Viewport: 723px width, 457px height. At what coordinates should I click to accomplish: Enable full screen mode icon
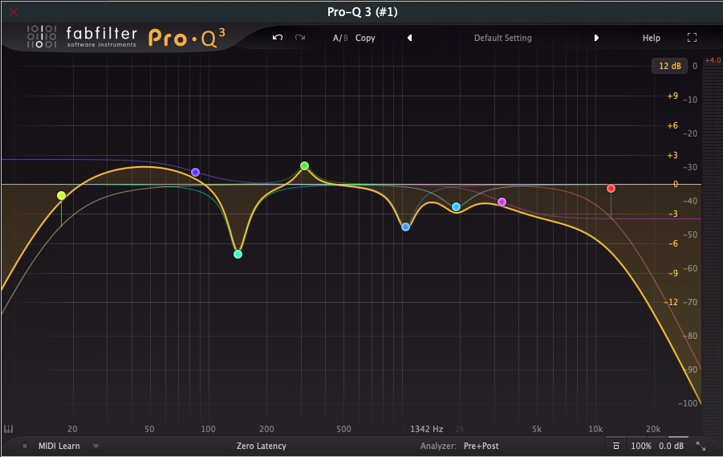point(692,38)
